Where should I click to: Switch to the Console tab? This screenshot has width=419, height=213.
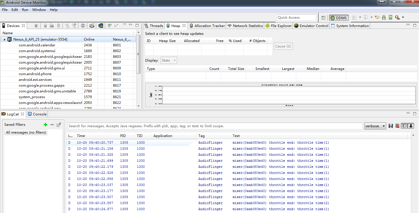tap(37, 114)
